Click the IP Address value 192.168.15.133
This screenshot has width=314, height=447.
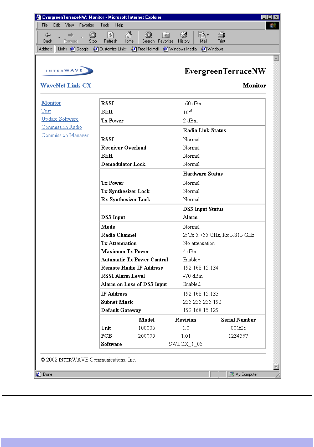(201, 294)
